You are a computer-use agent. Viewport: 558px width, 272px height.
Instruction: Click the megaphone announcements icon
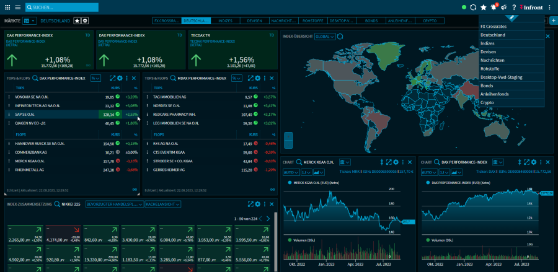tap(504, 7)
